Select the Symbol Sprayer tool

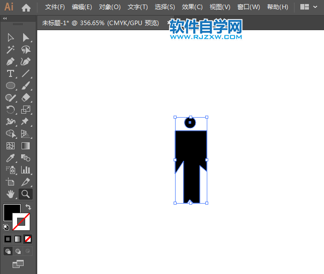click(11, 170)
